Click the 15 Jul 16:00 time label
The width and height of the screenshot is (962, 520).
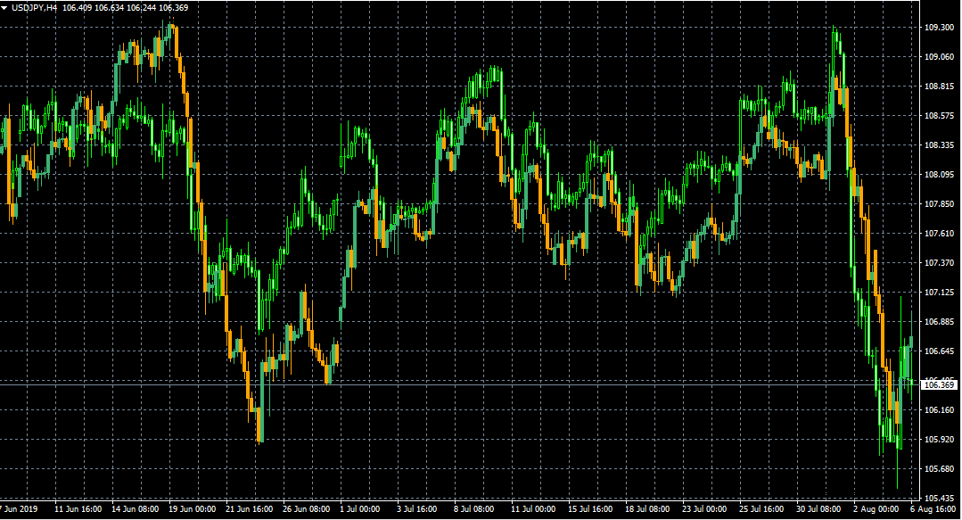[590, 509]
